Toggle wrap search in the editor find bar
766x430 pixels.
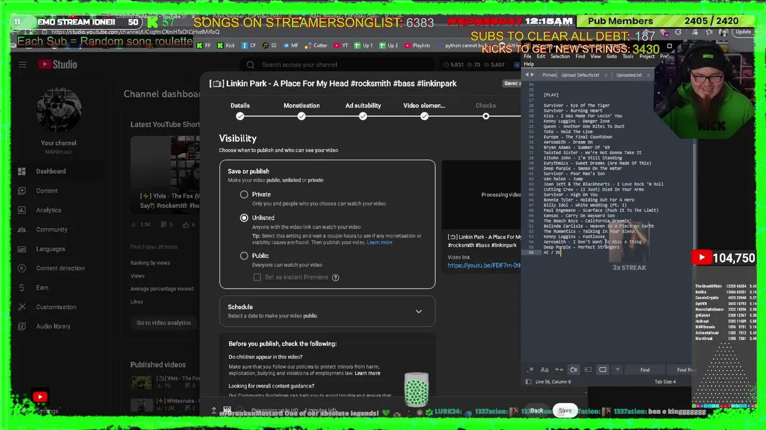pyautogui.click(x=573, y=370)
